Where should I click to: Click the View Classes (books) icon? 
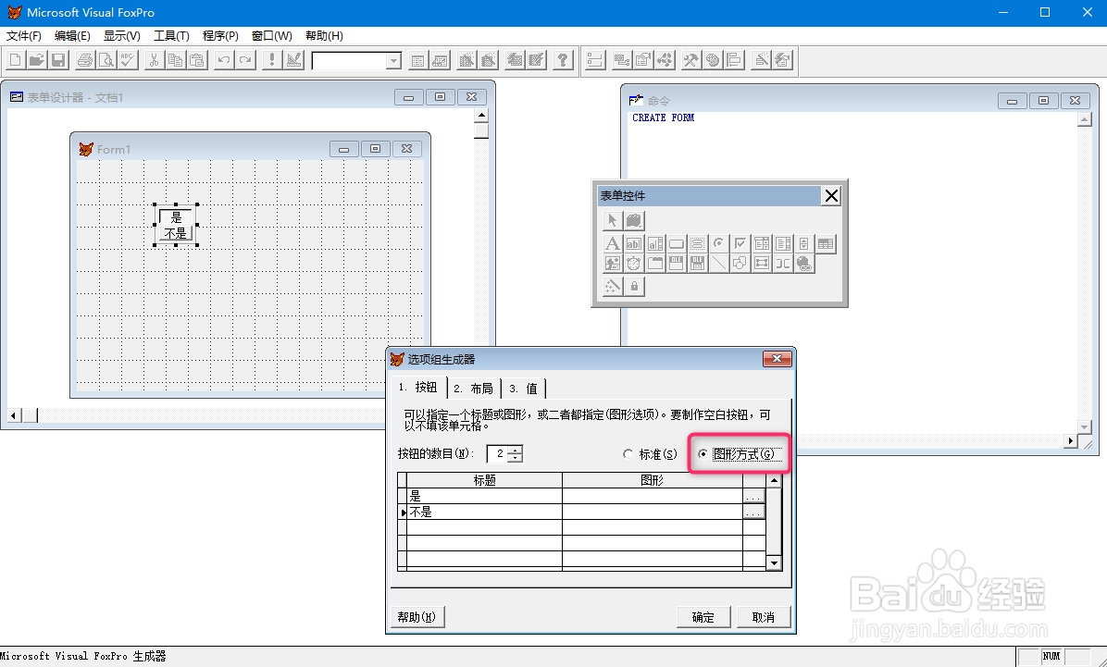(x=634, y=220)
